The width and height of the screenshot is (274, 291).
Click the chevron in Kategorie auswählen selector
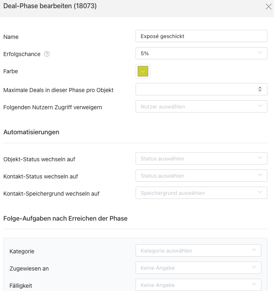(x=254, y=250)
